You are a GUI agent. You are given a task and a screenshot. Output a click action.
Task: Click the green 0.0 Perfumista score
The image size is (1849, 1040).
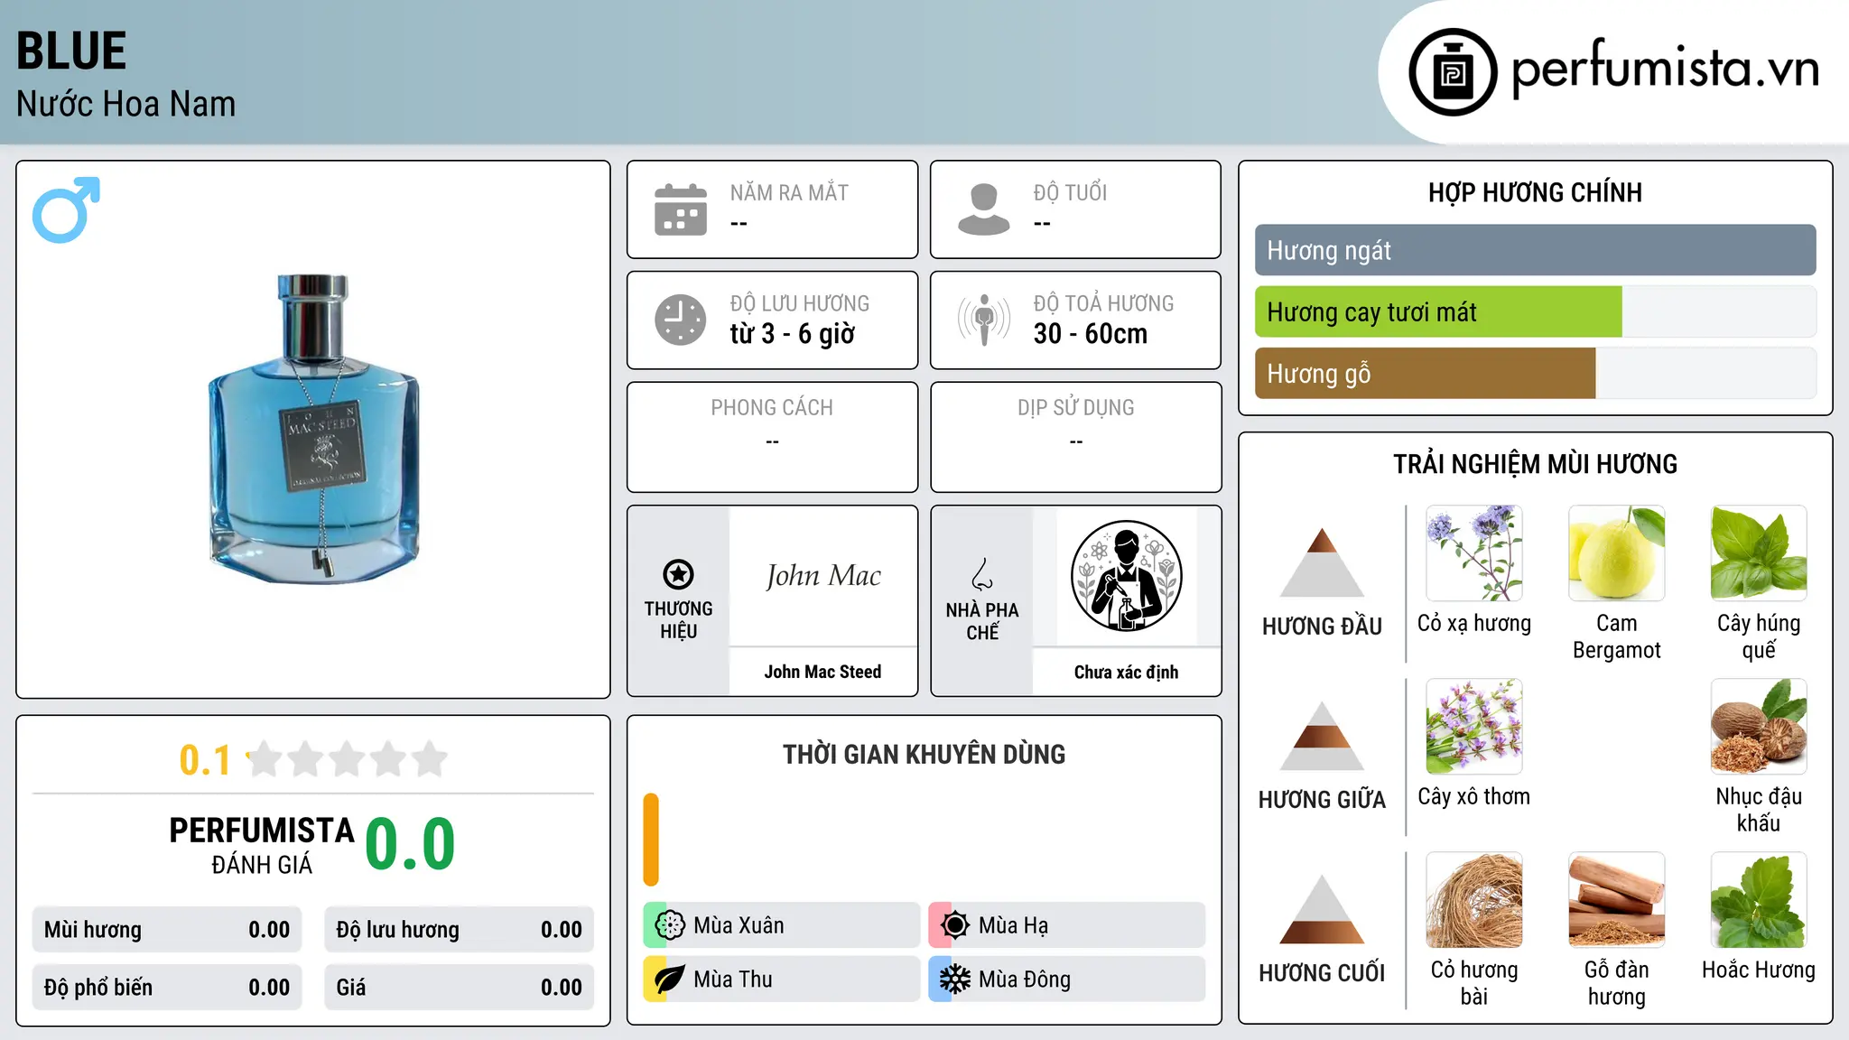point(411,844)
